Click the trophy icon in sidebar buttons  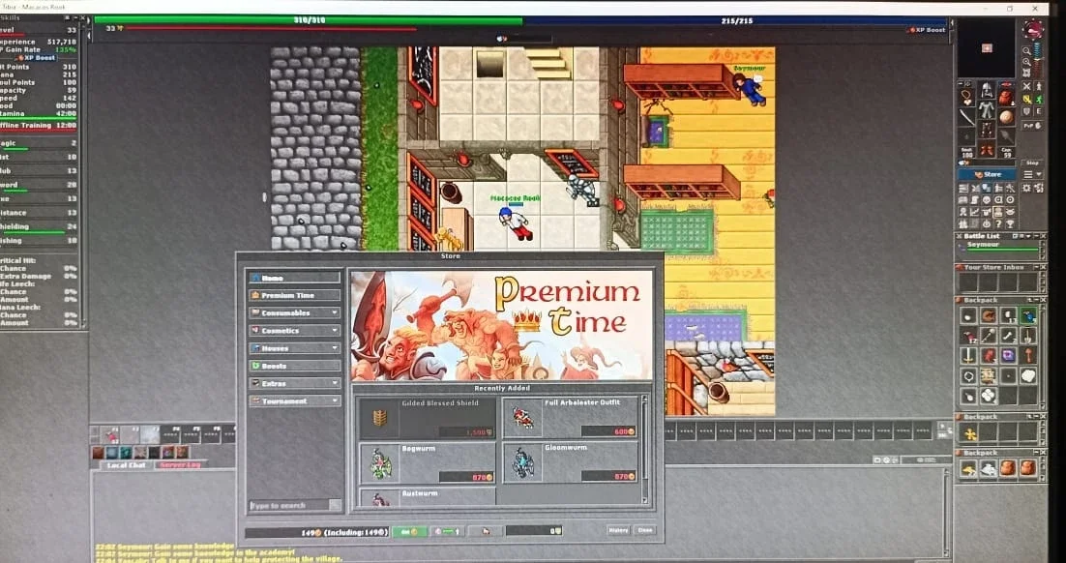pyautogui.click(x=1010, y=223)
